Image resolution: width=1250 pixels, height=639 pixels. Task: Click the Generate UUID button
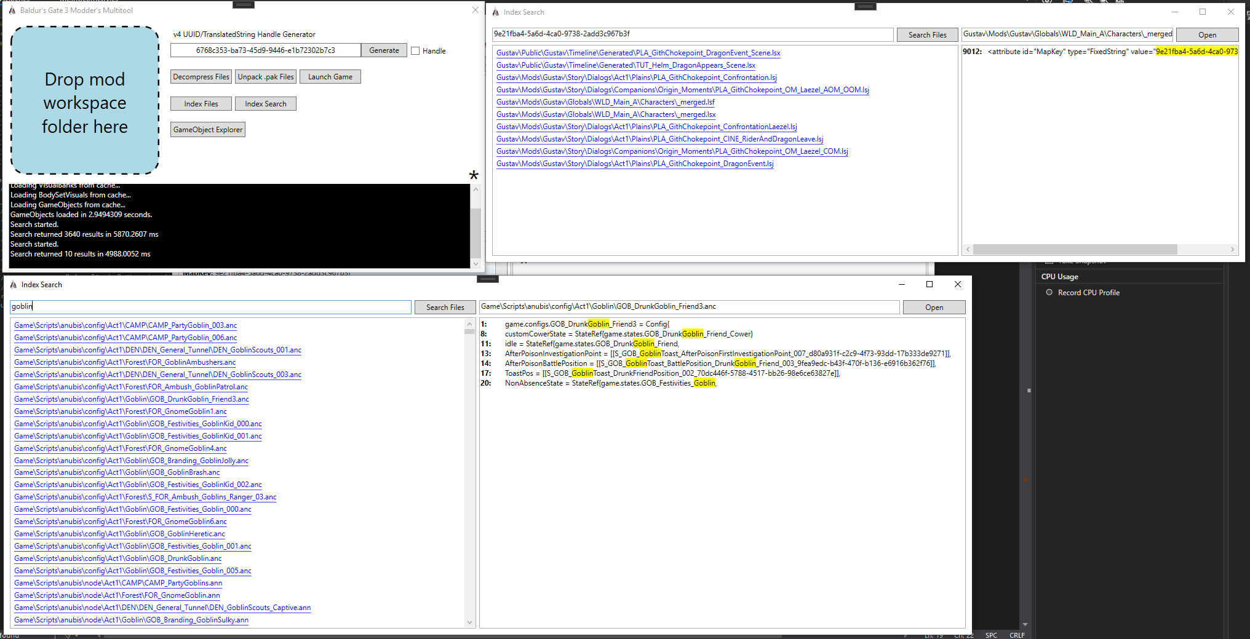(384, 50)
